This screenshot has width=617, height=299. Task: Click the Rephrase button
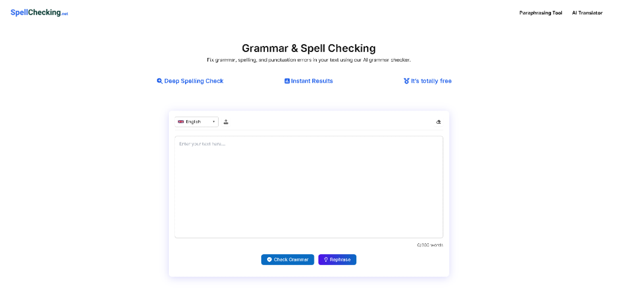337,260
